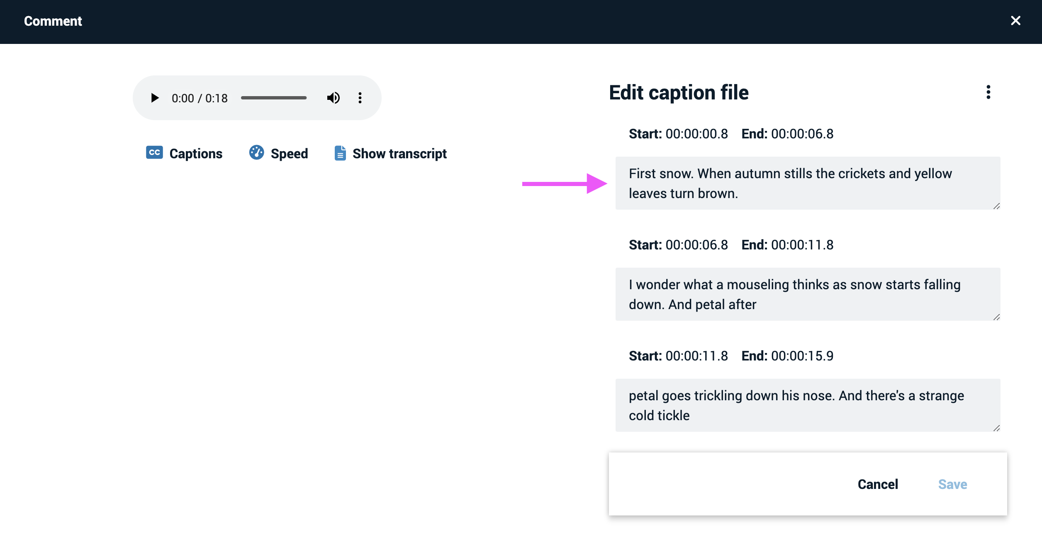The height and width of the screenshot is (537, 1042).
Task: Edit the 'I wonder what a mouseling' caption
Action: pos(808,294)
